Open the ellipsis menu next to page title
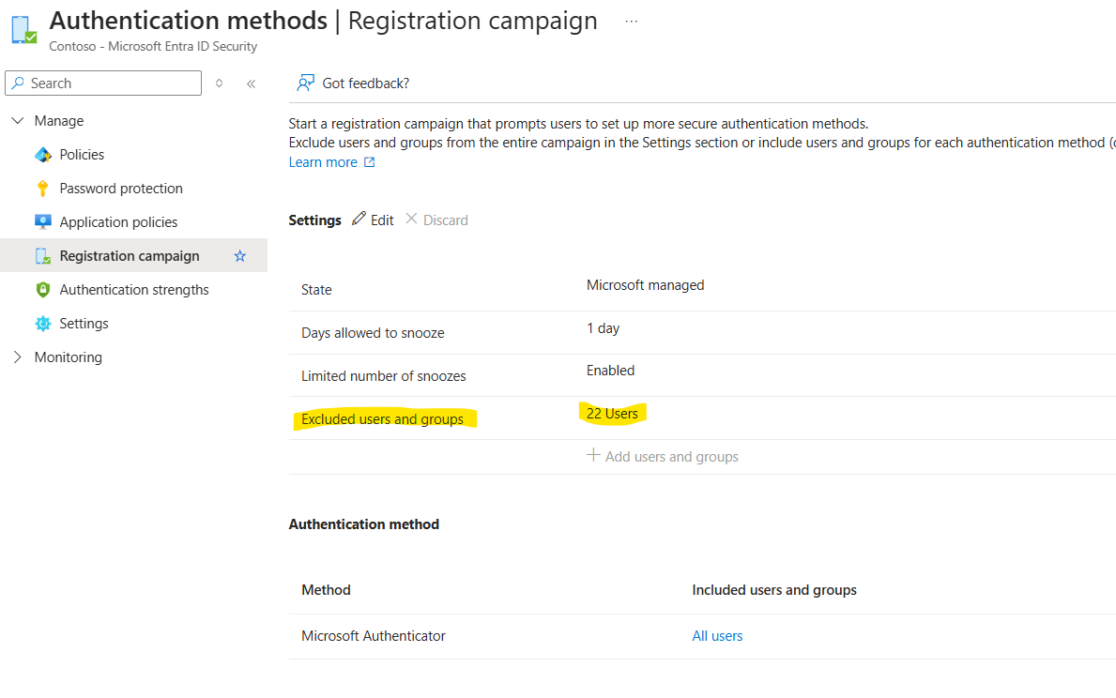Image resolution: width=1116 pixels, height=698 pixels. click(x=631, y=20)
